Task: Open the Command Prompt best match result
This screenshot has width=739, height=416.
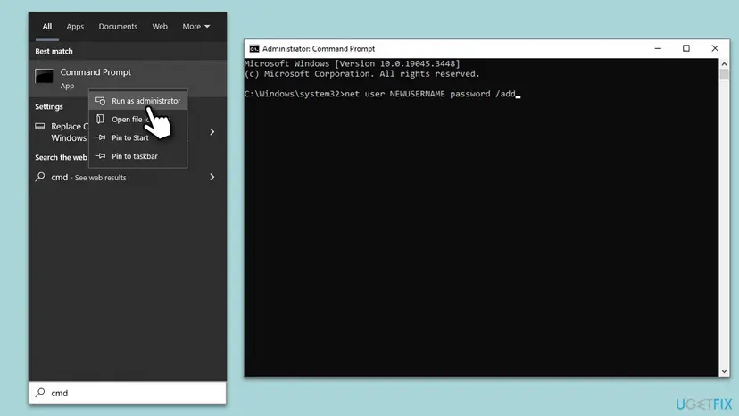Action: point(128,79)
